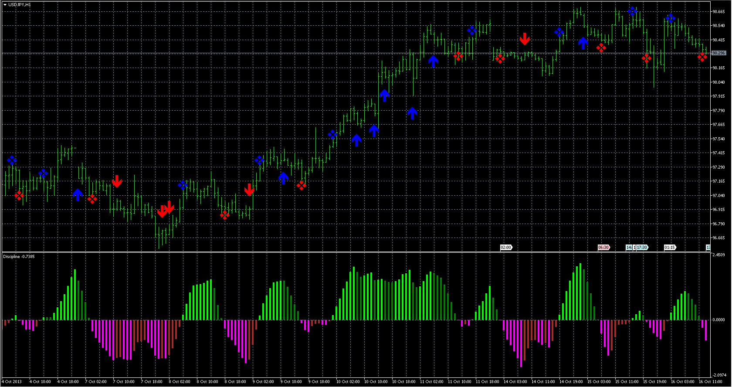Click the pink 06:30 event marker
The height and width of the screenshot is (387, 732).
[x=603, y=248]
